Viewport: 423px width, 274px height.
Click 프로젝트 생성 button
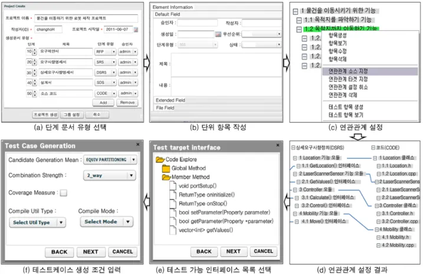click(45, 115)
